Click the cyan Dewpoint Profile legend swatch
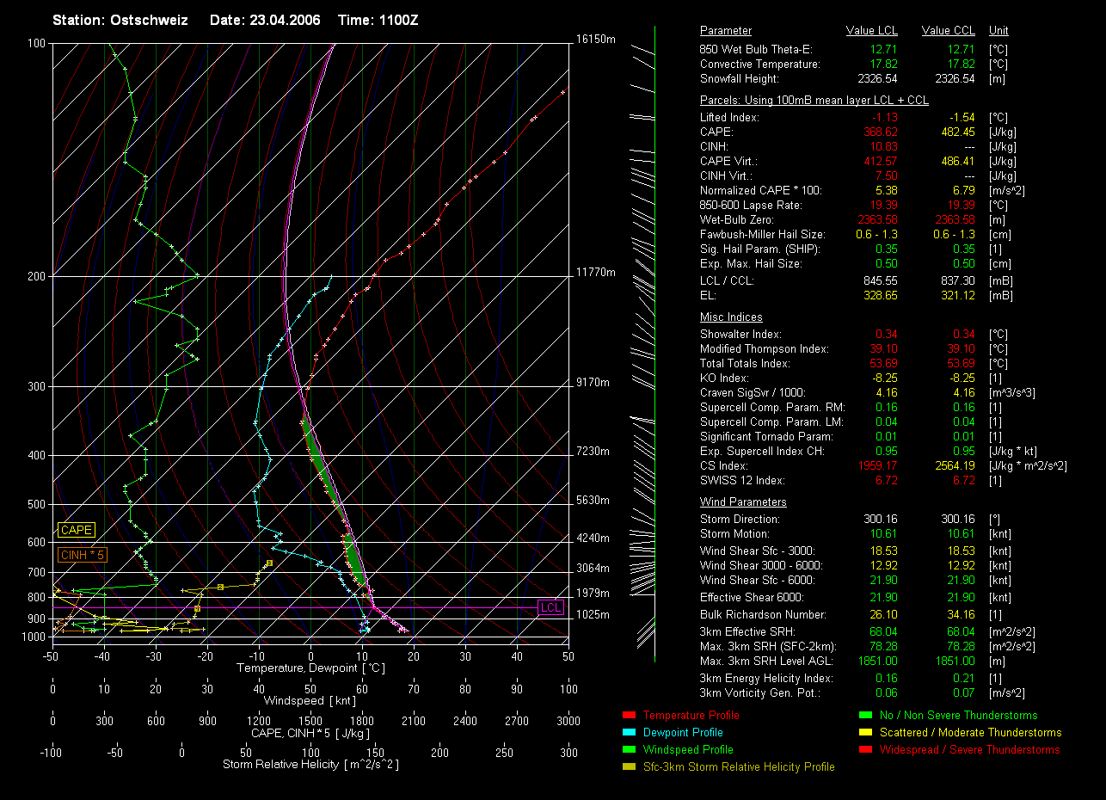 pyautogui.click(x=628, y=733)
